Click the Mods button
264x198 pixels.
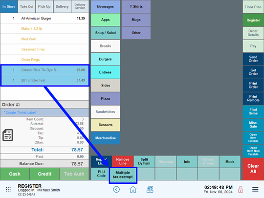(230, 161)
